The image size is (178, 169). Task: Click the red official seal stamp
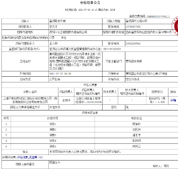pyautogui.click(x=175, y=26)
